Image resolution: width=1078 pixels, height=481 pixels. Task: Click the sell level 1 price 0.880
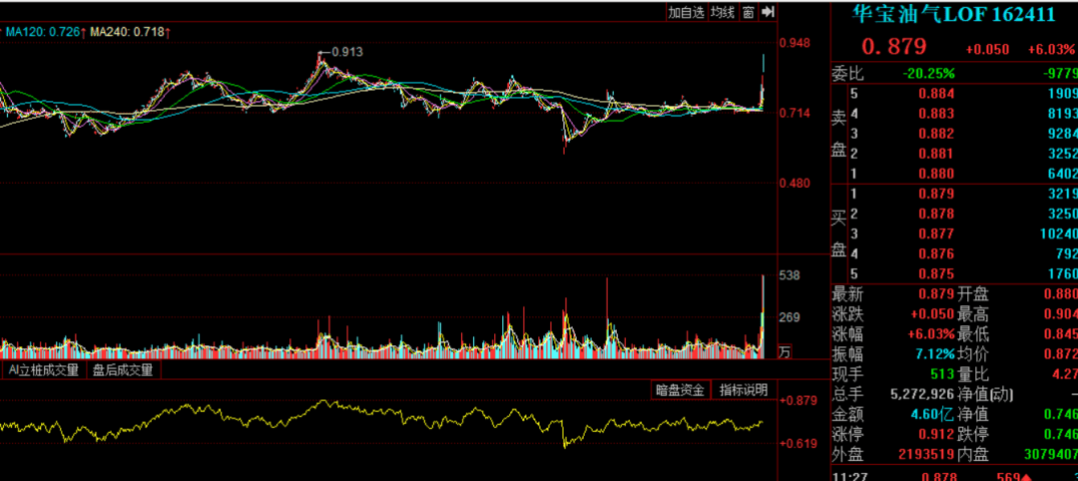[935, 171]
